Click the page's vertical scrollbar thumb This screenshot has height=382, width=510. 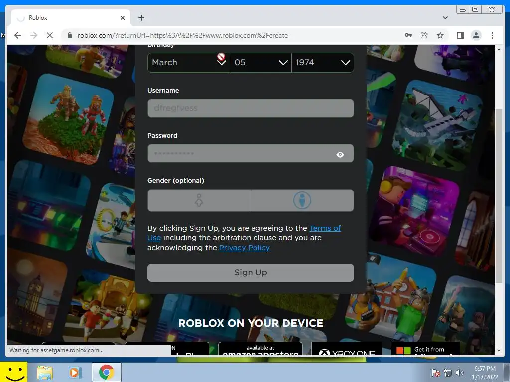coord(499,196)
